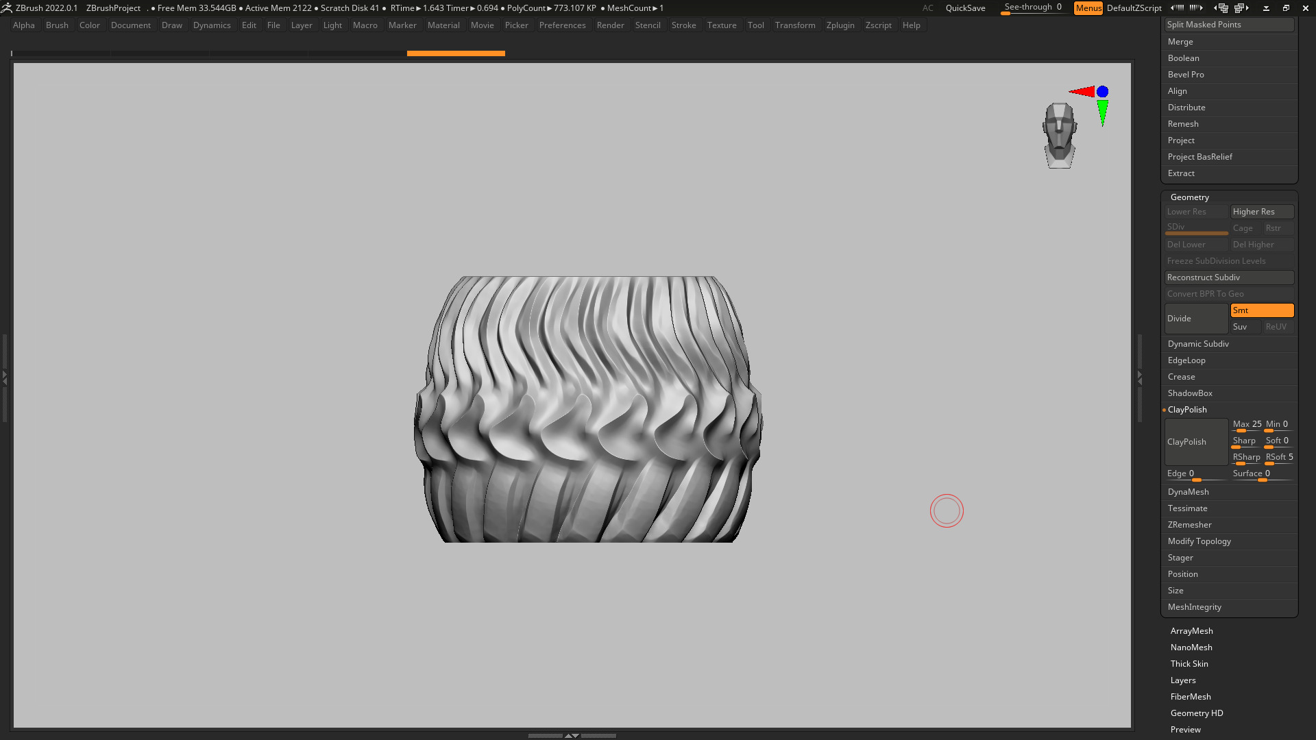
Task: Toggle the Cage button
Action: pos(1246,228)
